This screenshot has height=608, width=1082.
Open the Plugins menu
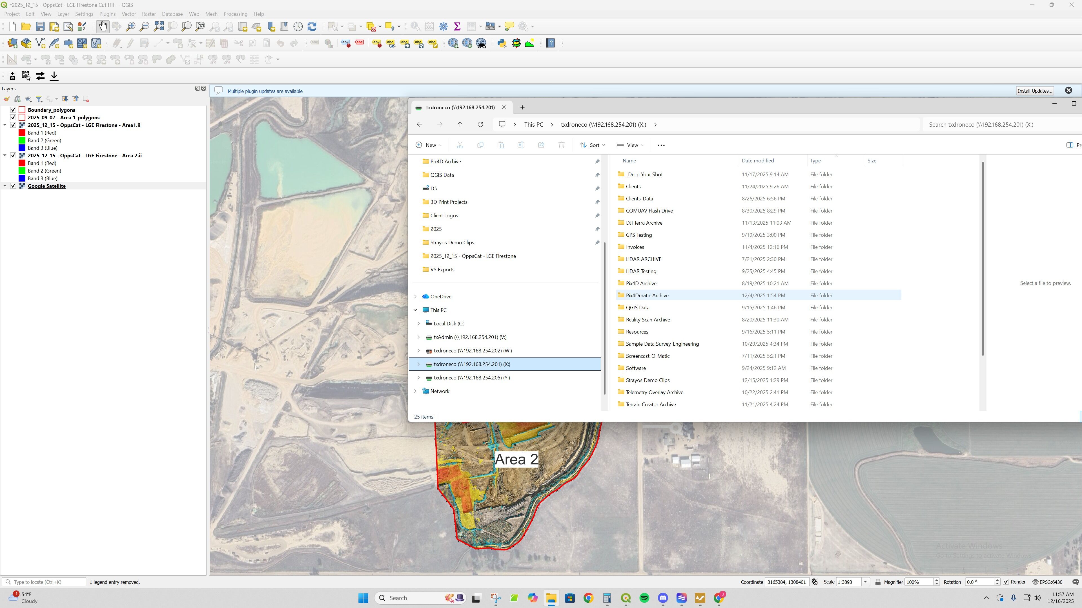coord(107,14)
